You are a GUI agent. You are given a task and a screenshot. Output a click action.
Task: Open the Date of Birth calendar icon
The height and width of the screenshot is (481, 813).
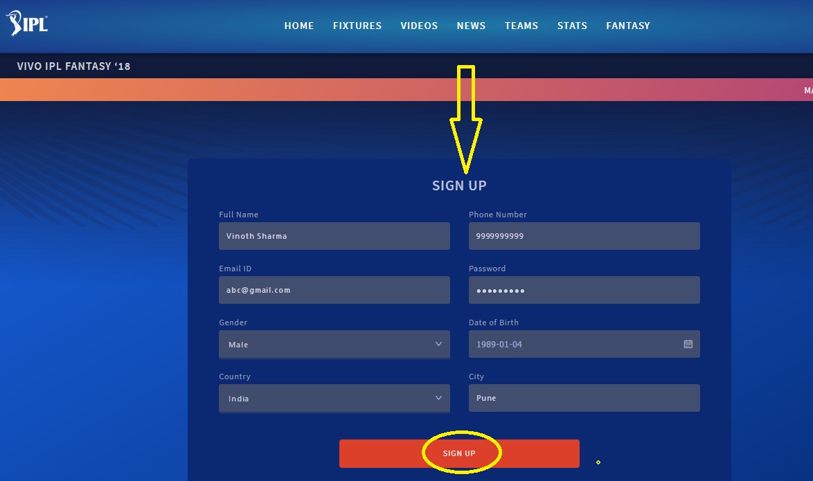(688, 344)
